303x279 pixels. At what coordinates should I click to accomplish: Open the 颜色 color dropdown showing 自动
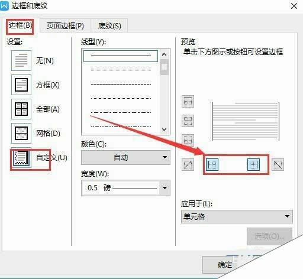[125, 157]
